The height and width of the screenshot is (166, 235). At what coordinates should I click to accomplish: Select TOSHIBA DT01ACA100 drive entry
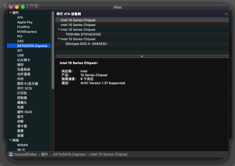click(83, 34)
